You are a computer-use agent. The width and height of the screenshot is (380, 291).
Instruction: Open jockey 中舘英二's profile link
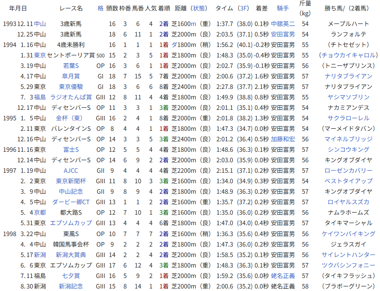click(283, 24)
